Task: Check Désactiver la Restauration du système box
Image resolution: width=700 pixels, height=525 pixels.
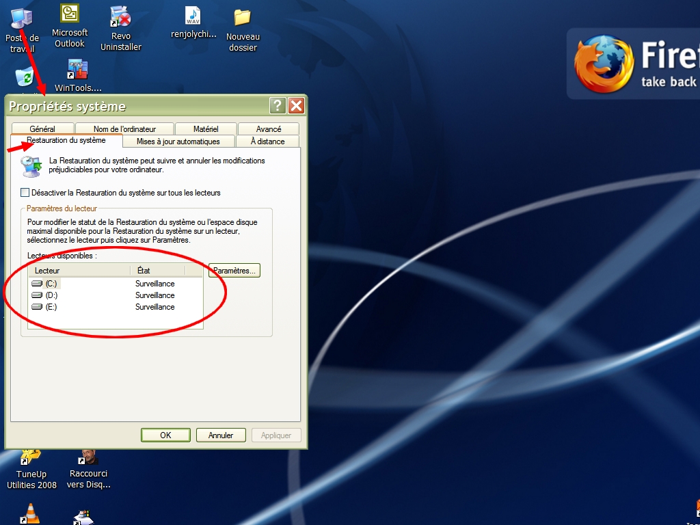Action: [x=26, y=193]
